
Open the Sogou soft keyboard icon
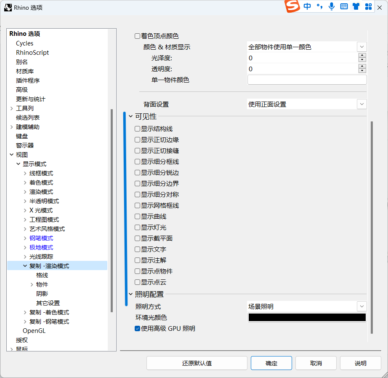click(344, 6)
